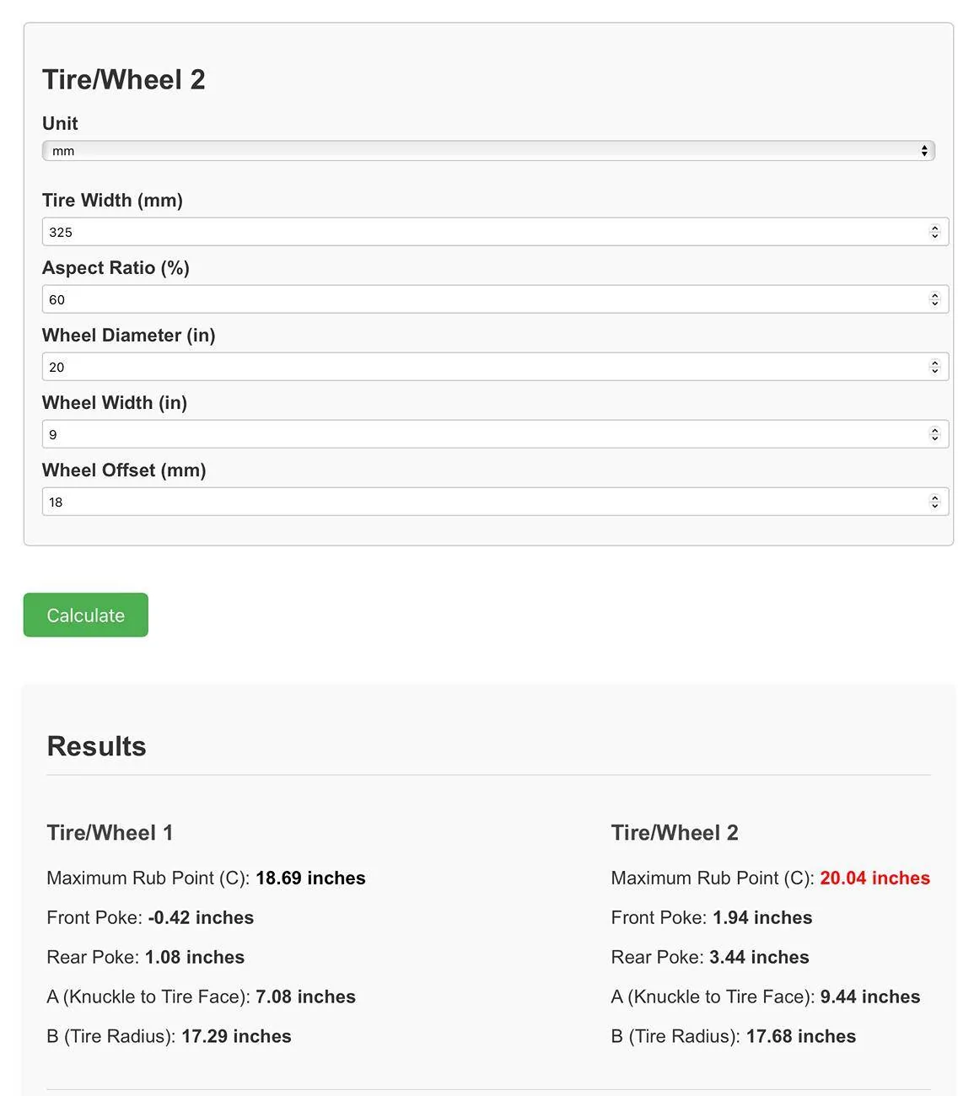Focus the Wheel Diameter input box
Screen dimensions: 974x1096
pos(422,366)
